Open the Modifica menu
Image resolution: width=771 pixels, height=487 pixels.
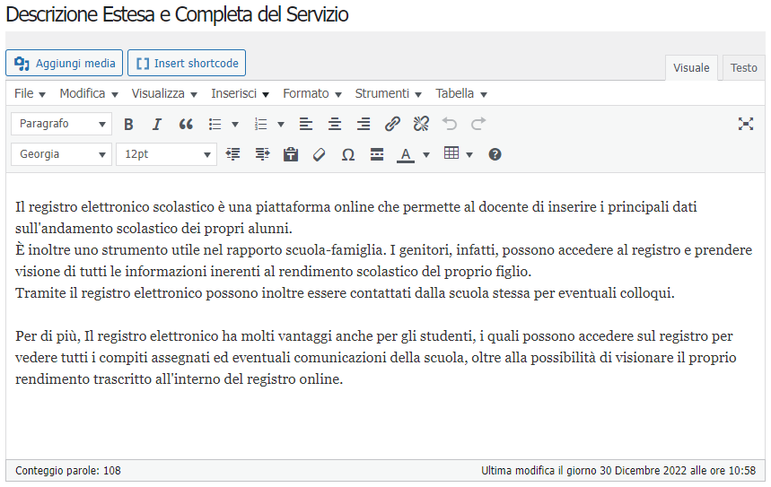click(89, 93)
